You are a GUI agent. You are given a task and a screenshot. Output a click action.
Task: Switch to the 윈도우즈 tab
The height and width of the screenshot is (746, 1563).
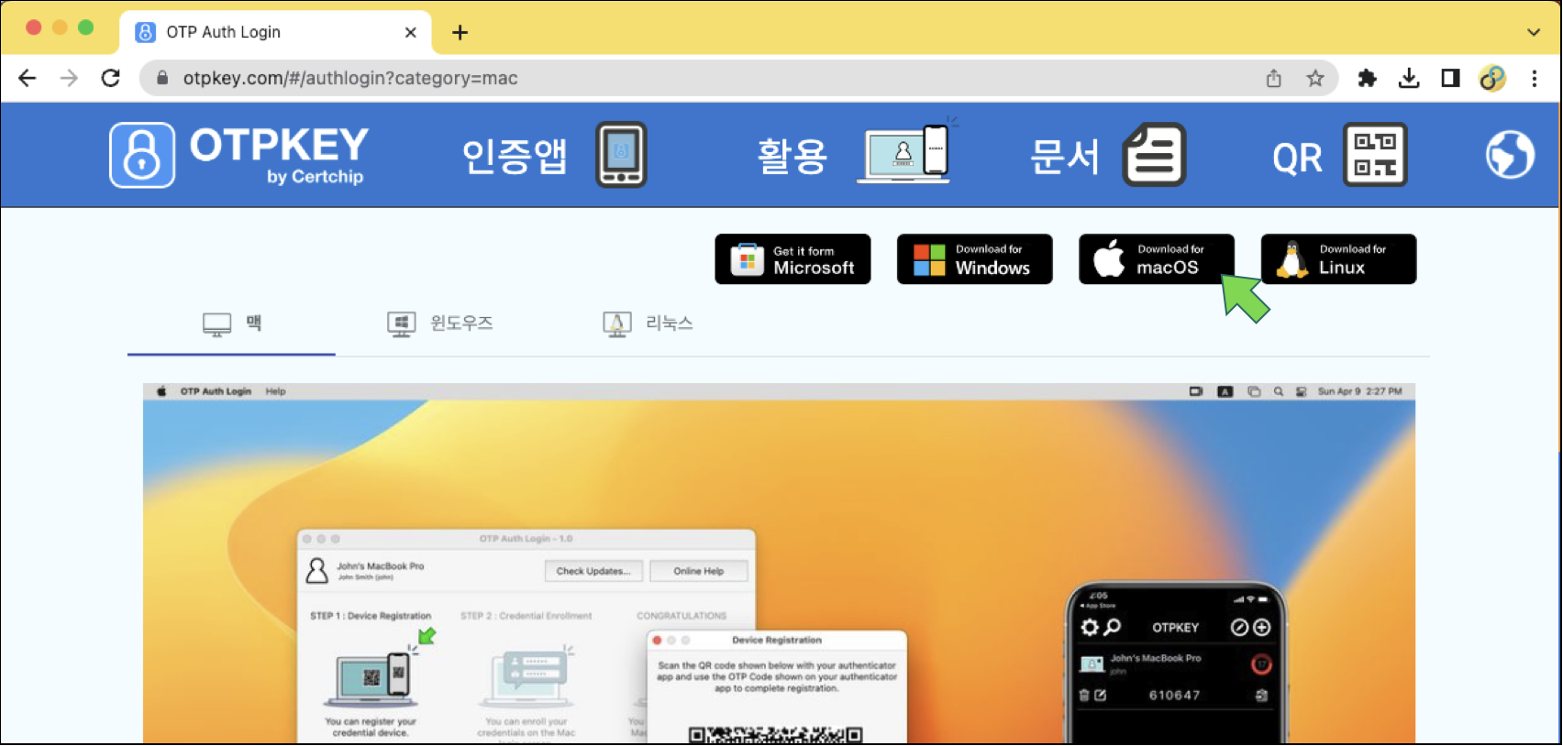click(x=441, y=324)
